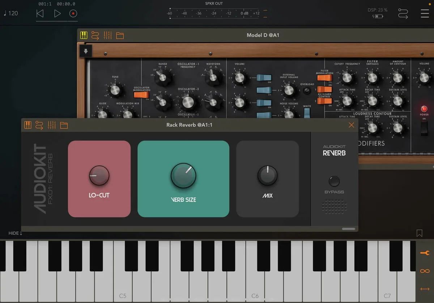Click the rewind to start transport button
This screenshot has width=434, height=303.
pyautogui.click(x=40, y=14)
